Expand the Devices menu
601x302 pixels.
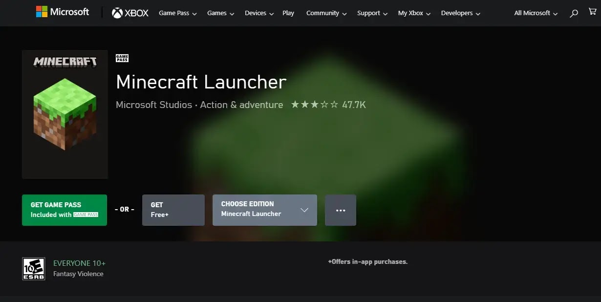[x=259, y=13]
